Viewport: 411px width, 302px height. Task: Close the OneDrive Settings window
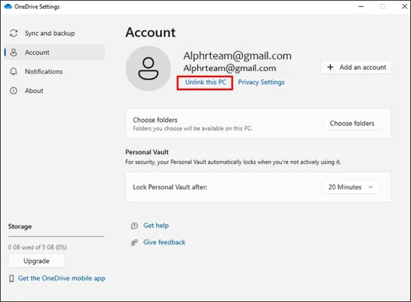point(404,7)
